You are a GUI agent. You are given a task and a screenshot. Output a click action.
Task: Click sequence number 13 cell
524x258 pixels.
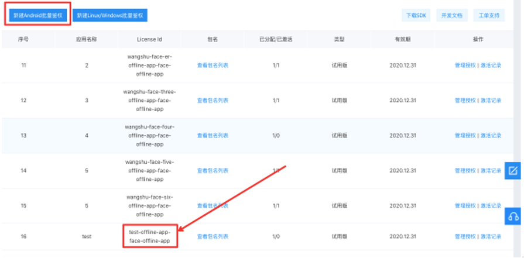pyautogui.click(x=23, y=136)
